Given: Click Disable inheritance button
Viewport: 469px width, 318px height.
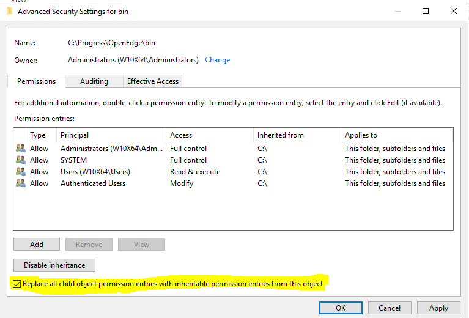Looking at the screenshot, I should click(x=54, y=265).
